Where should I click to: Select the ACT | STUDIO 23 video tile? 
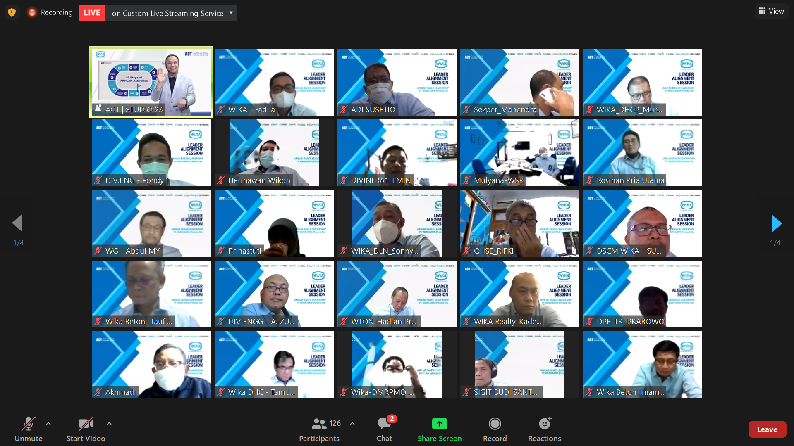[151, 82]
